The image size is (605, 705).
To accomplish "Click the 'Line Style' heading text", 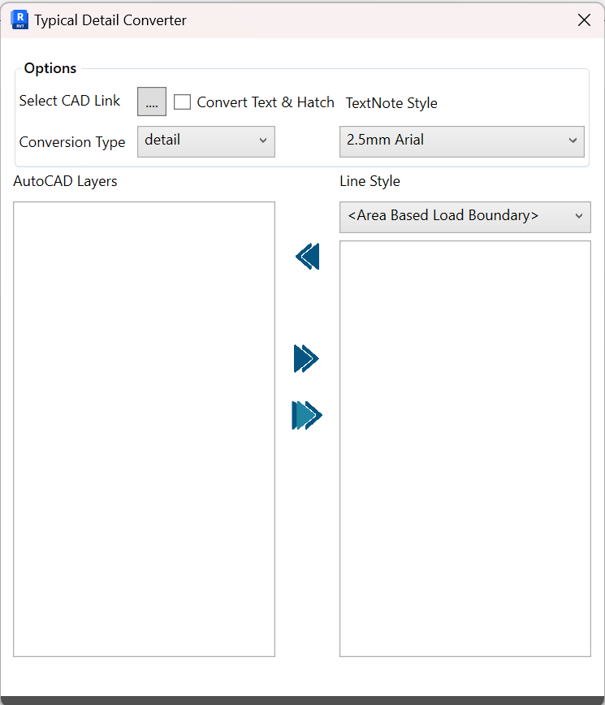I will click(x=369, y=181).
